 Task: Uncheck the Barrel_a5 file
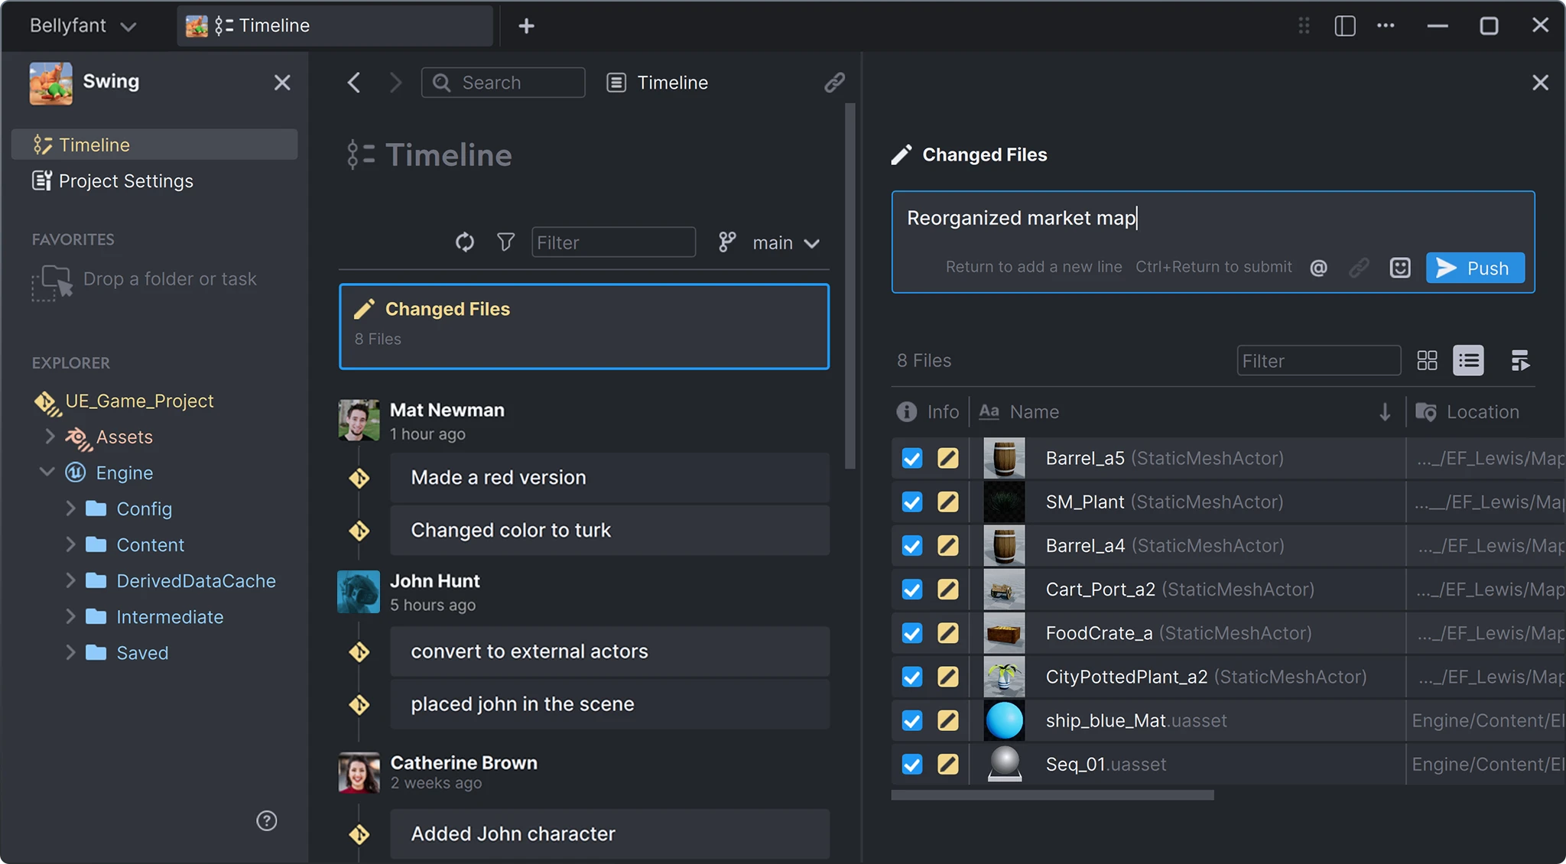click(911, 458)
